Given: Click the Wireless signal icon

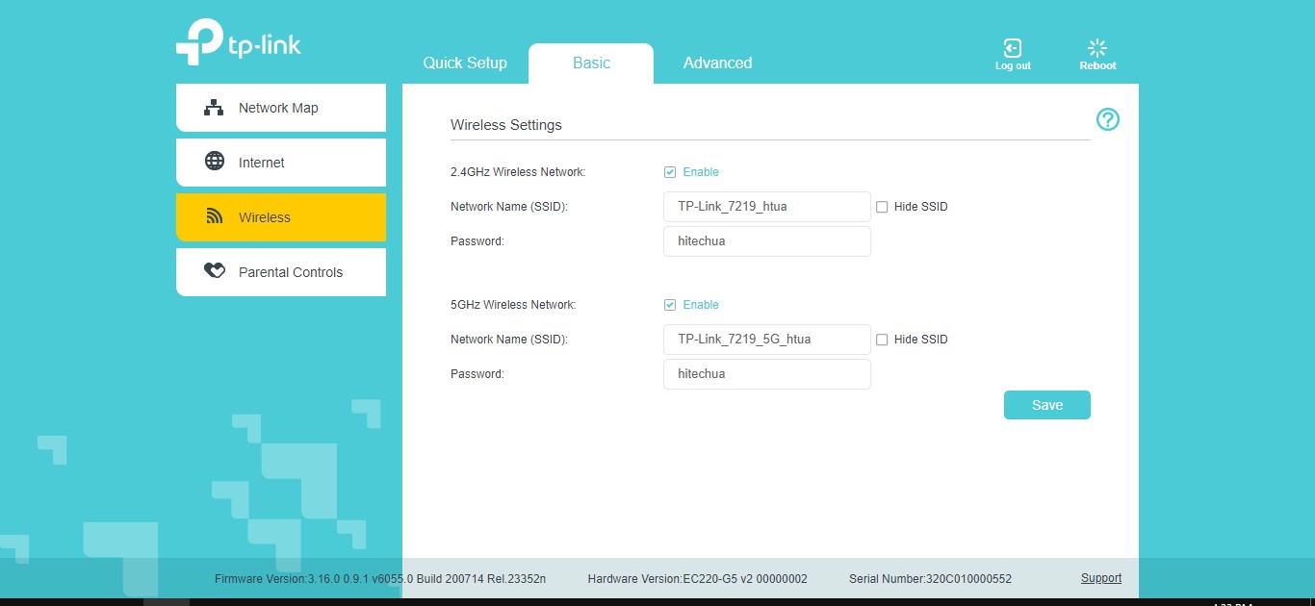Looking at the screenshot, I should click(x=215, y=216).
